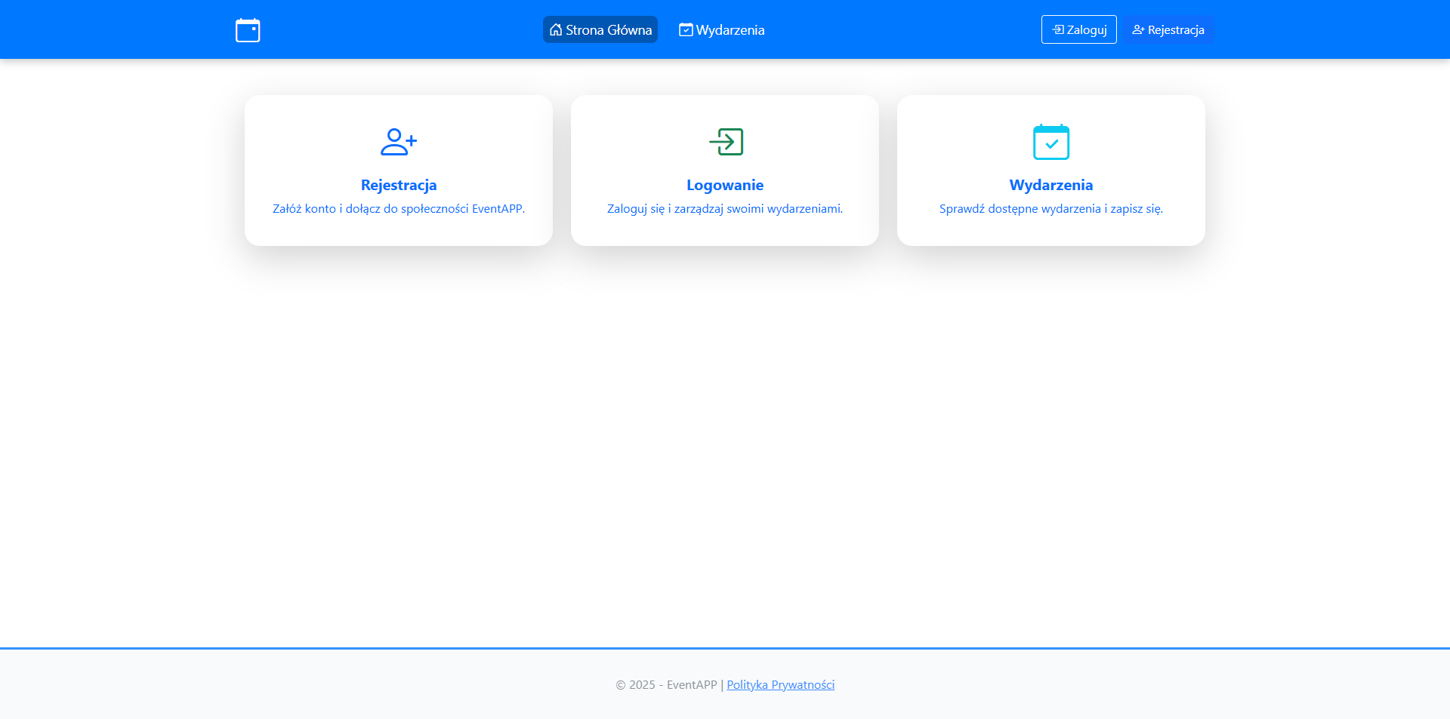1450x719 pixels.
Task: Click the add-user icon in Rejestracja button
Action: coord(1138,29)
